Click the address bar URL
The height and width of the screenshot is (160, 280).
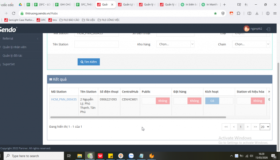pos(42,13)
